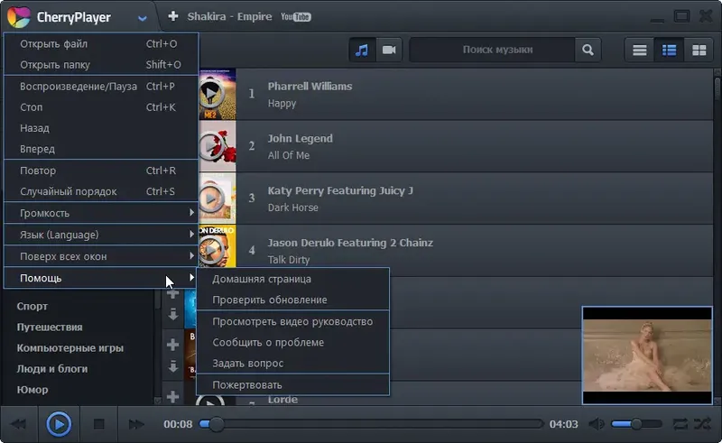
Task: Click the Lorde track title
Action: 282,400
